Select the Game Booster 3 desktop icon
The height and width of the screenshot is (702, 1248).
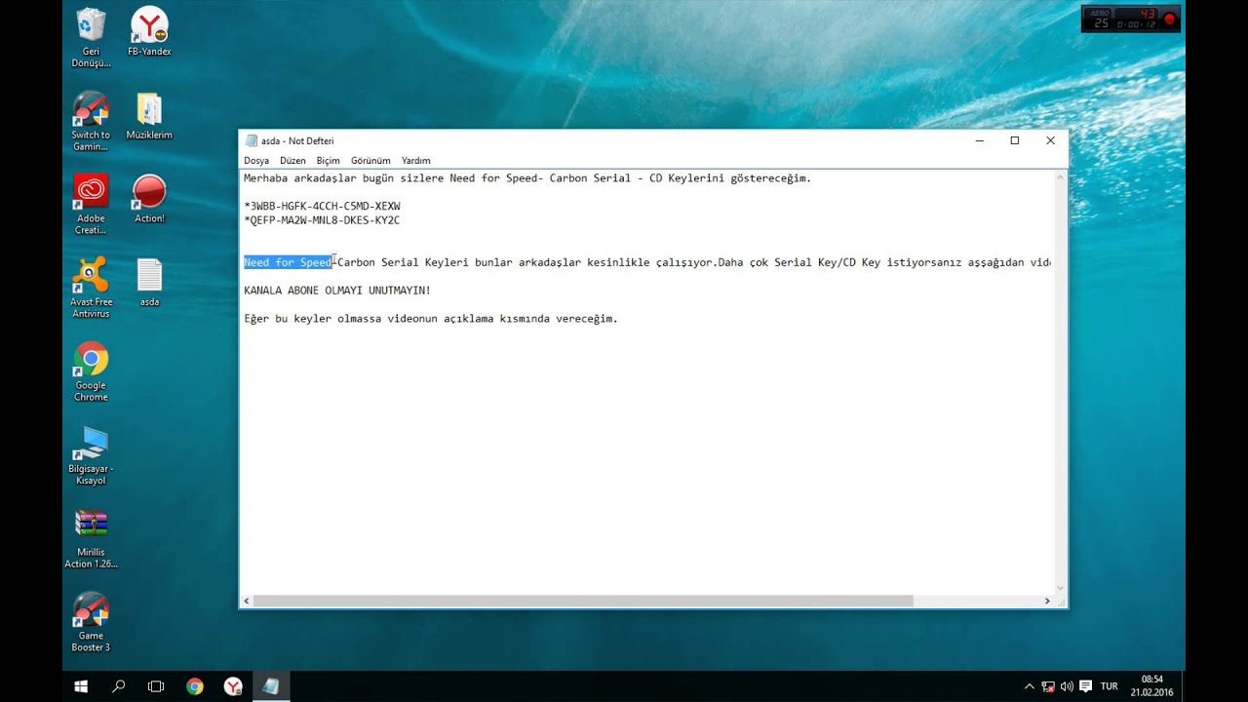tap(91, 622)
